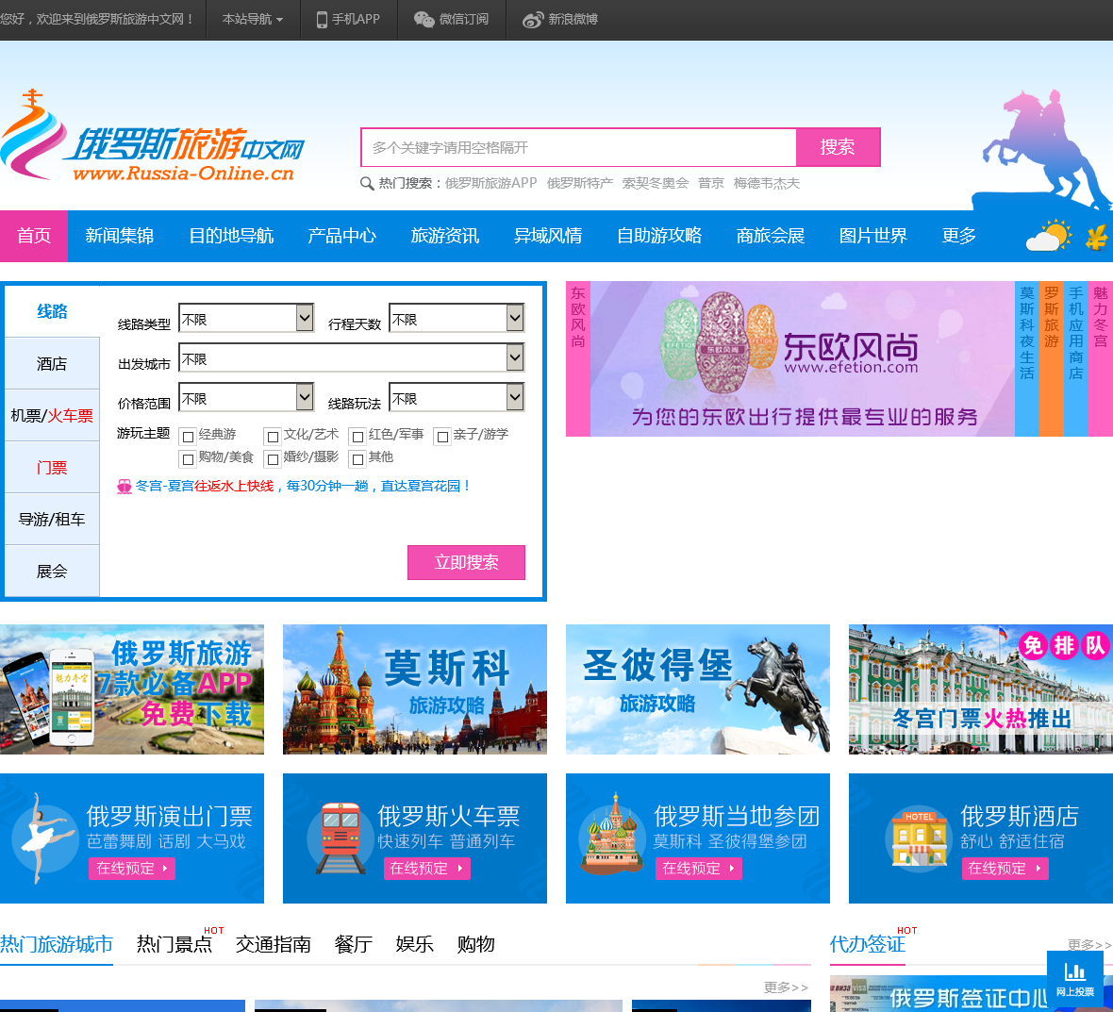This screenshot has width=1113, height=1012.
Task: Expand the 价格范围 dropdown
Action: coord(245,397)
